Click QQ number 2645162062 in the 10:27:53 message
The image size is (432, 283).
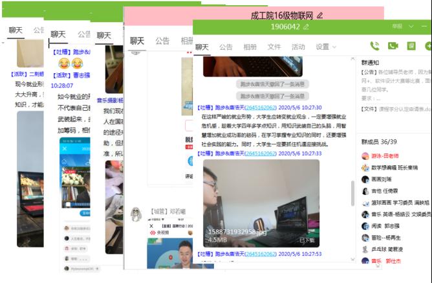click(x=260, y=254)
